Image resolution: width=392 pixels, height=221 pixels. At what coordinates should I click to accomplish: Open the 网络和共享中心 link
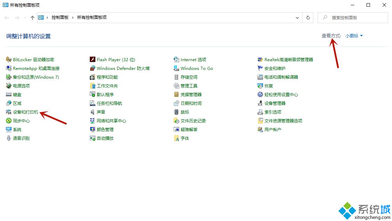pos(111,121)
